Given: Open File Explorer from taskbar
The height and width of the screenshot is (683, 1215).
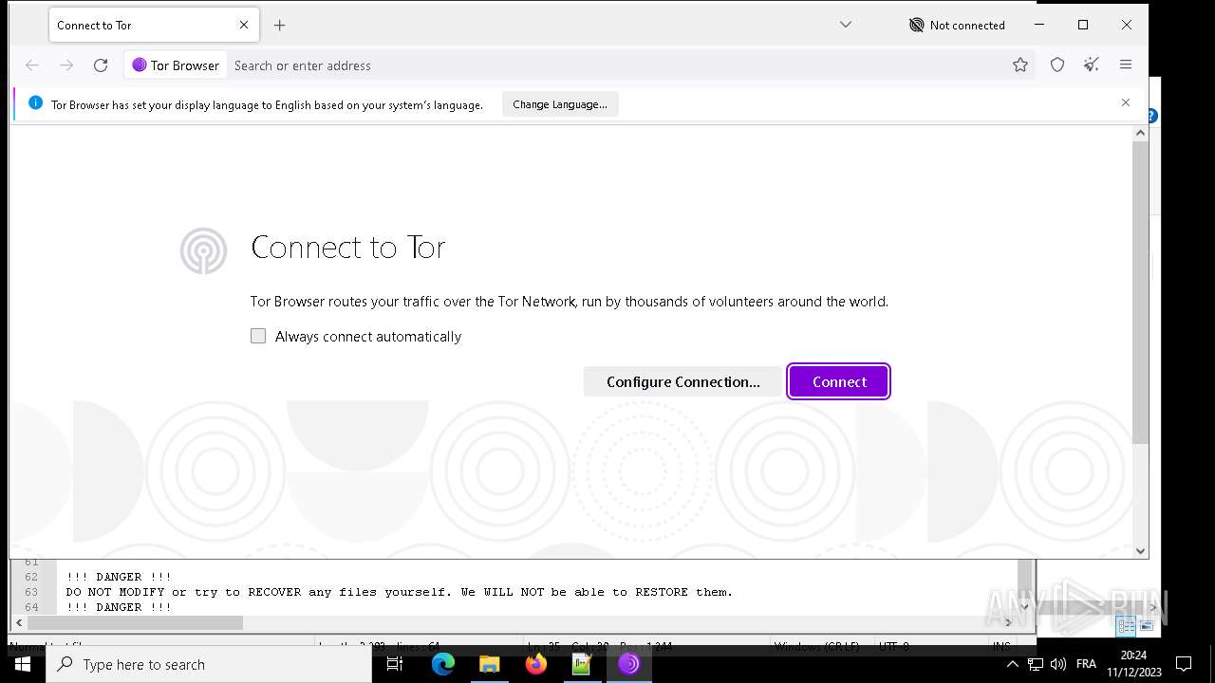Looking at the screenshot, I should tap(489, 664).
